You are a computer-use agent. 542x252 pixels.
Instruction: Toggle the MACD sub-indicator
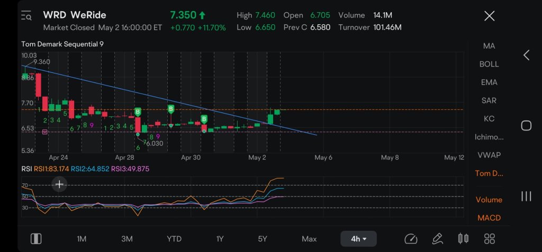point(489,218)
